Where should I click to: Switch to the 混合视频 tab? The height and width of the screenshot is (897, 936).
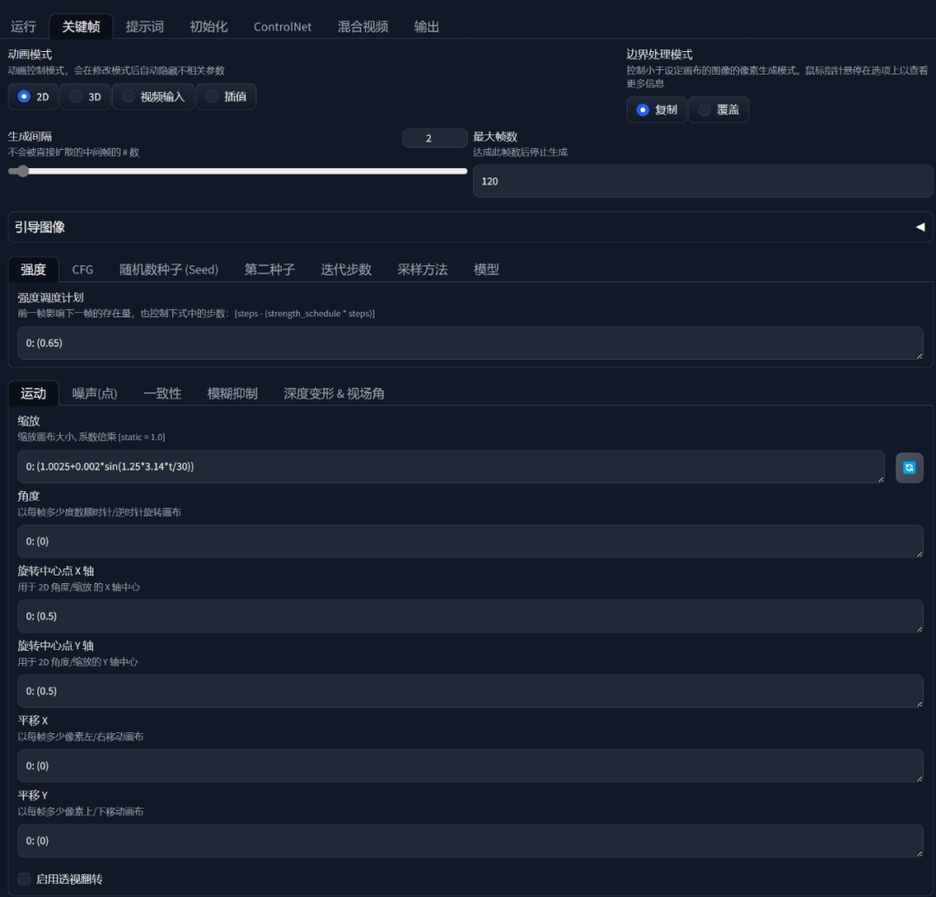pos(363,26)
